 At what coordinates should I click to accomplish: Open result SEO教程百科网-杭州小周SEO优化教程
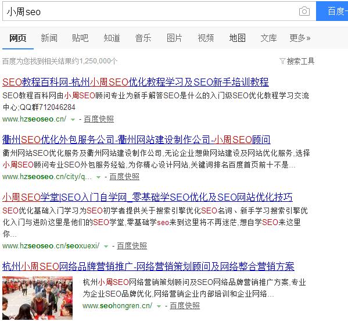[135, 82]
